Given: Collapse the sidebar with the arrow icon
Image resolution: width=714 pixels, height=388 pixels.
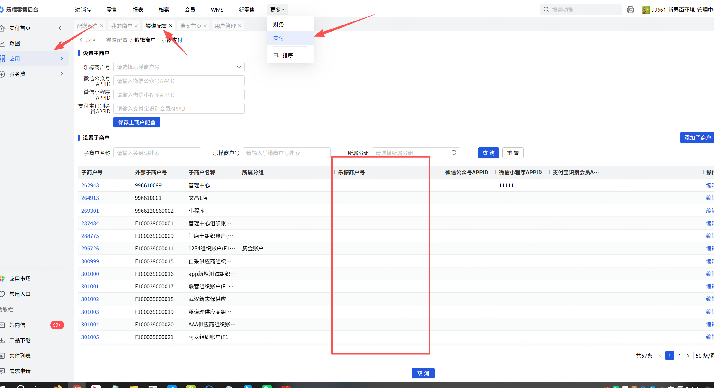Looking at the screenshot, I should point(61,28).
